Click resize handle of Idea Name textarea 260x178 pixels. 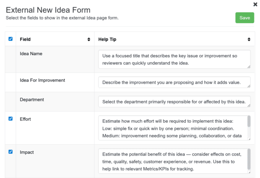(x=248, y=66)
